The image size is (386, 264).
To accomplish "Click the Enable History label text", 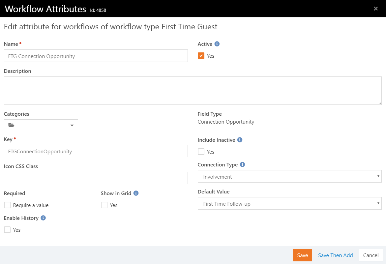I will 21,218.
